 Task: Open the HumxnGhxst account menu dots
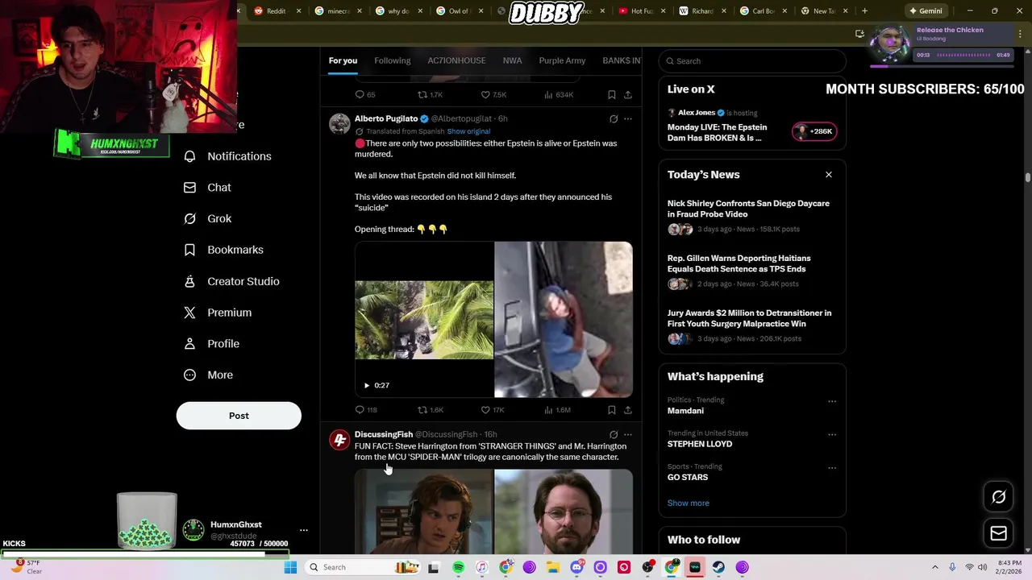tap(304, 530)
